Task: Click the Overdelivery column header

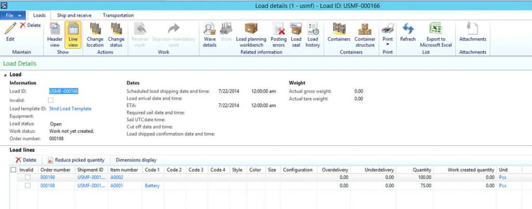Action: pyautogui.click(x=334, y=170)
